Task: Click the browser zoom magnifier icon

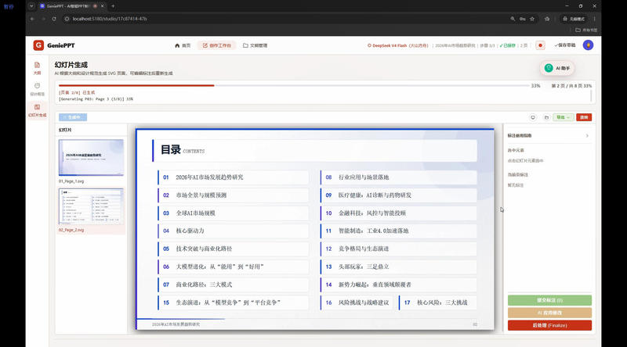Action: 513,19
